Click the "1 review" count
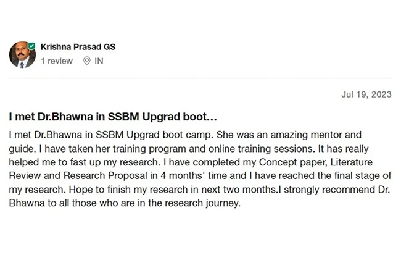401x268 pixels. tap(56, 61)
